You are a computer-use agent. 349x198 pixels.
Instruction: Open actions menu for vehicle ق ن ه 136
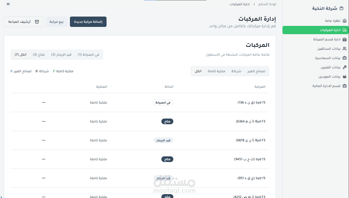click(x=43, y=102)
